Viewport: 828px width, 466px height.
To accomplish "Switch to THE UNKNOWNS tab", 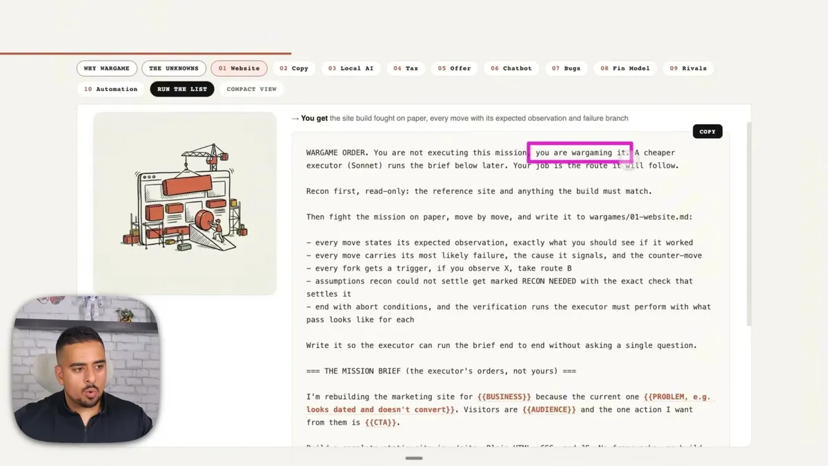I will click(174, 68).
